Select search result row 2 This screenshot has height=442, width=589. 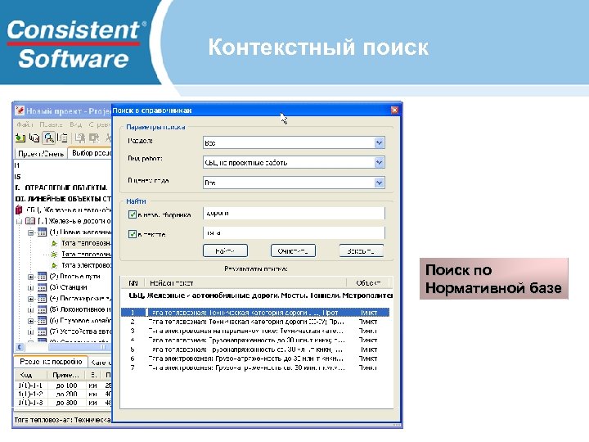(x=255, y=322)
